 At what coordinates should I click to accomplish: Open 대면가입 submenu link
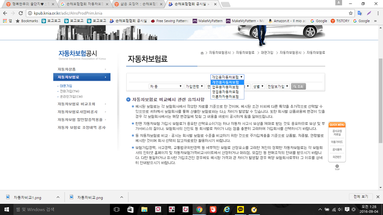pos(66,86)
